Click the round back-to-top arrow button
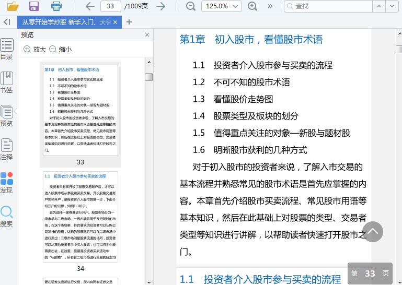 click(x=373, y=232)
